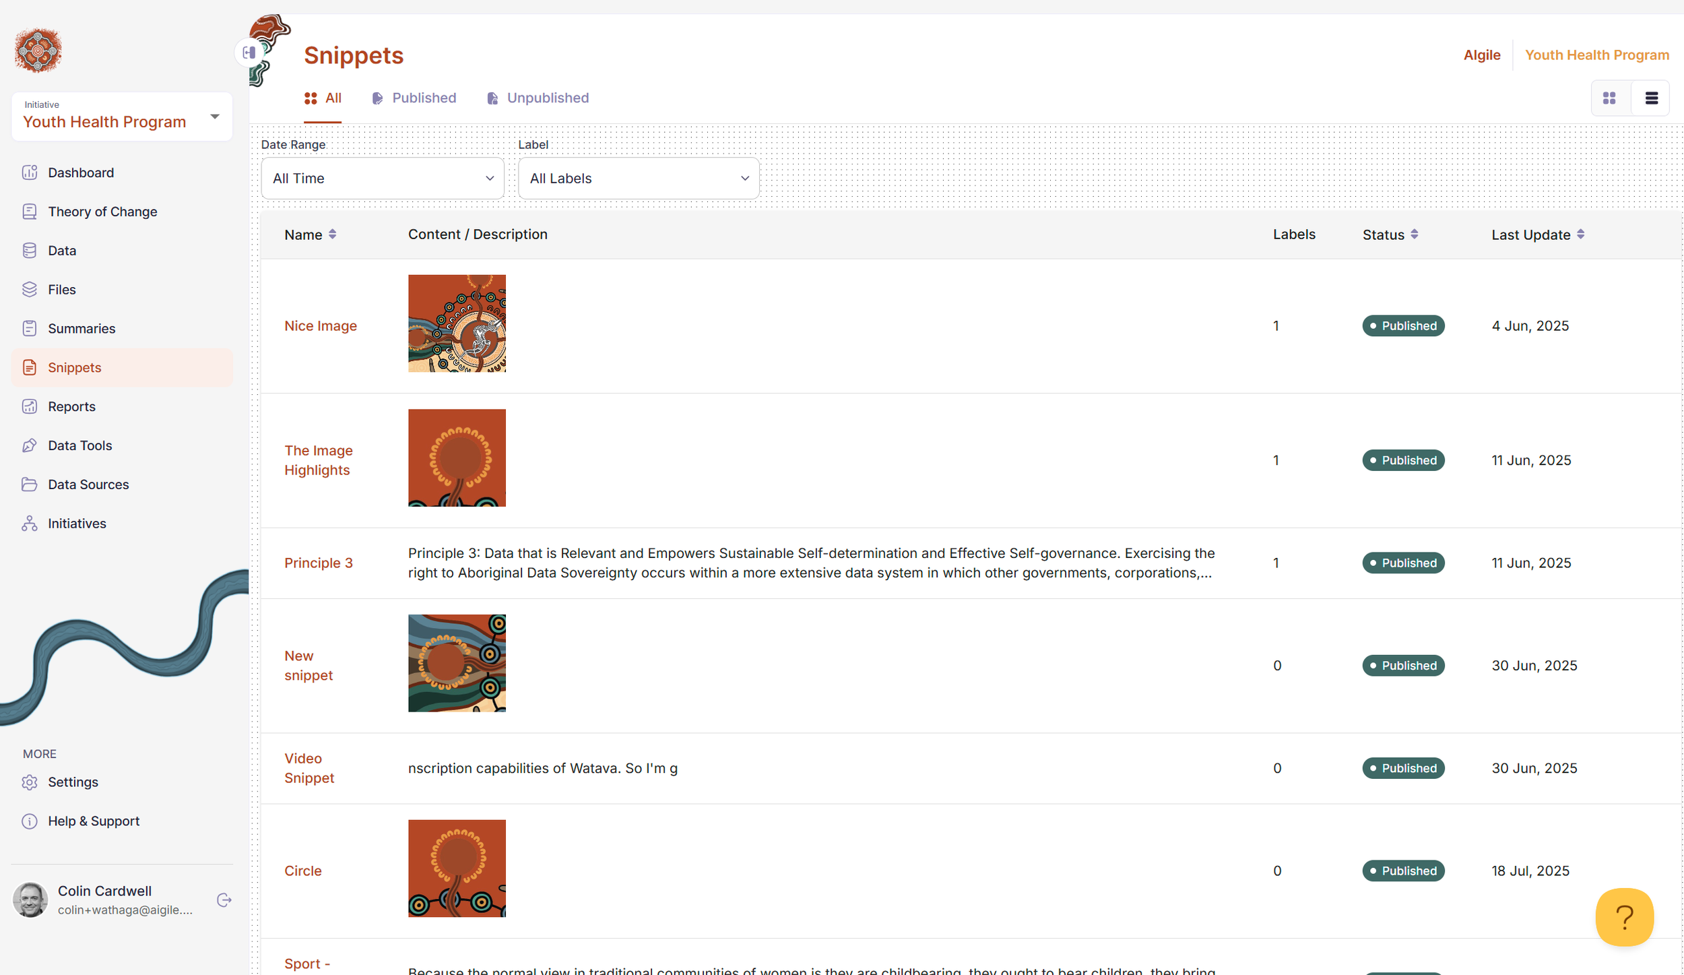The width and height of the screenshot is (1684, 975).
Task: Toggle Name column sort order
Action: 333,234
